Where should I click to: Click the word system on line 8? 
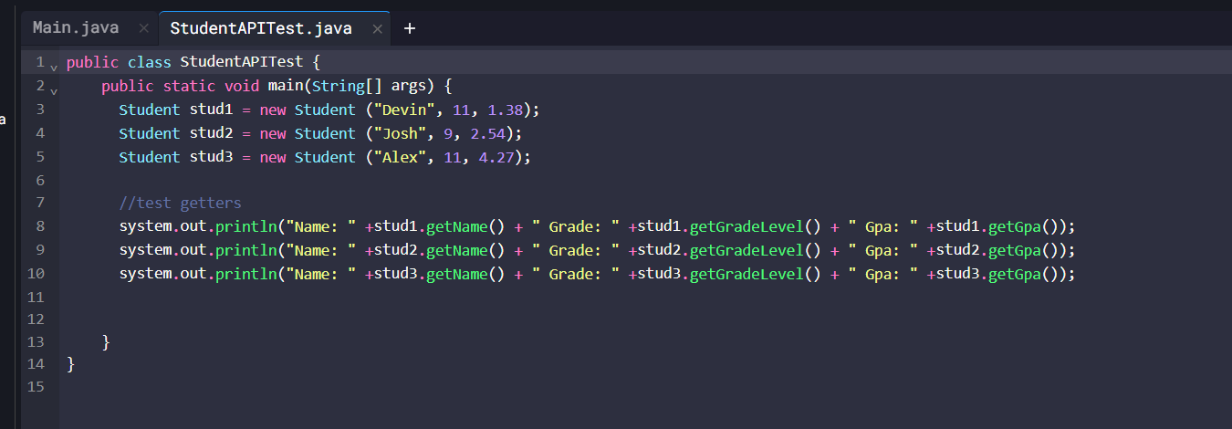tap(145, 226)
